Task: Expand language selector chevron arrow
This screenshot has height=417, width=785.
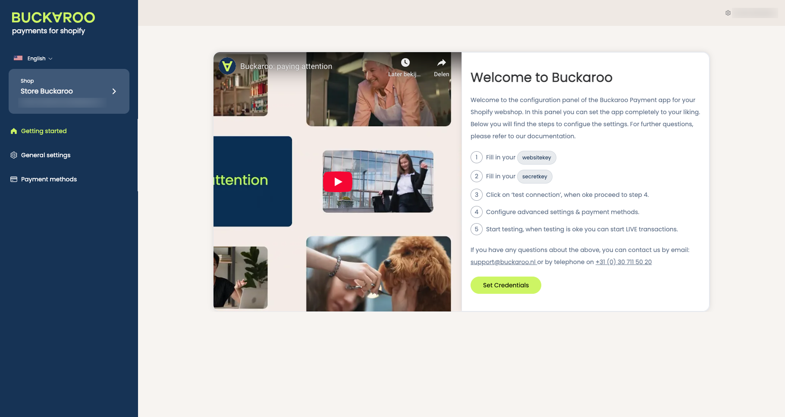Action: [x=50, y=59]
